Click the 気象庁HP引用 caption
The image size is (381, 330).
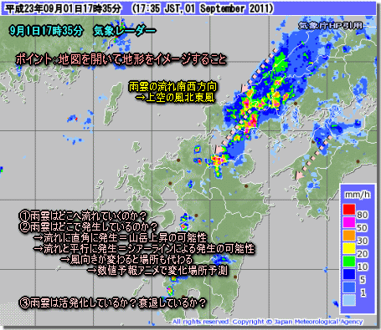click(330, 26)
